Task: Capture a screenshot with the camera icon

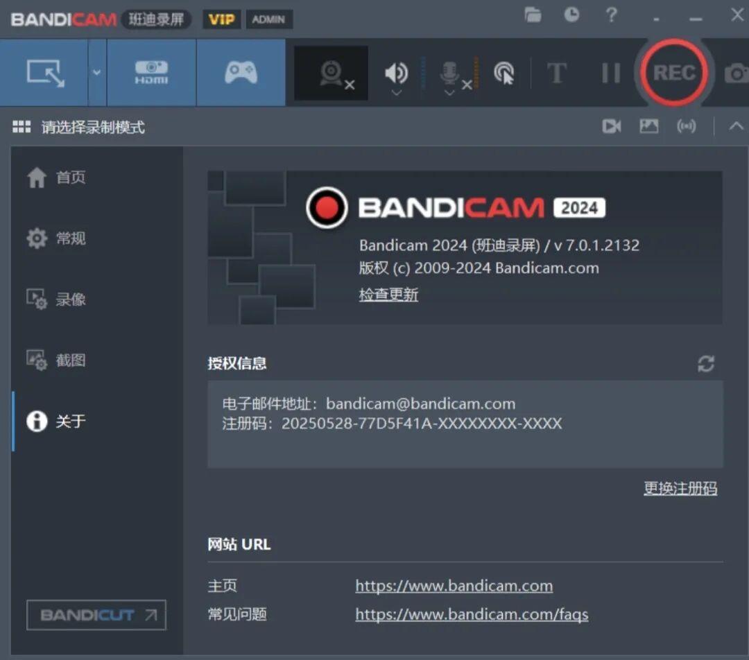Action: (736, 73)
